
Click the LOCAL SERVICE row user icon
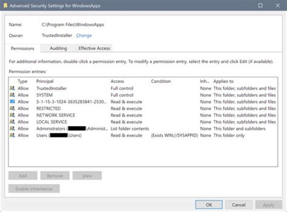point(12,122)
